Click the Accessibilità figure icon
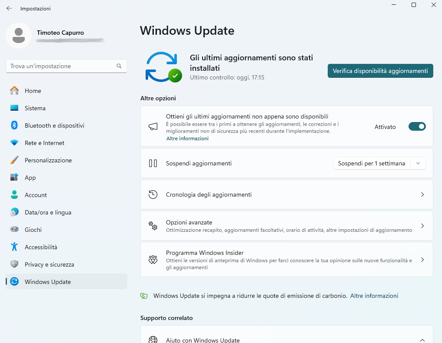This screenshot has width=442, height=343. click(14, 247)
